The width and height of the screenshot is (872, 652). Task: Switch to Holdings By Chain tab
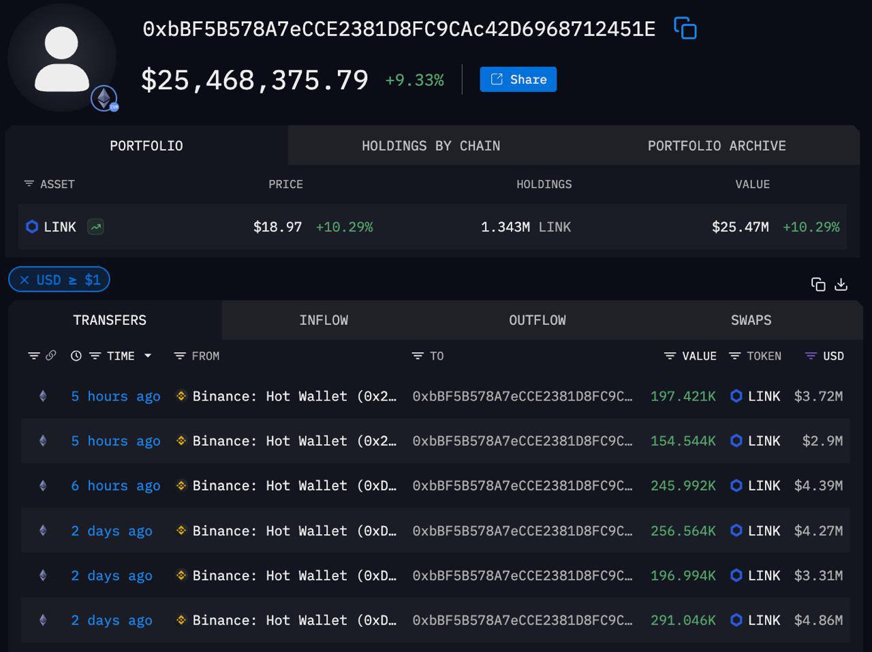[431, 146]
